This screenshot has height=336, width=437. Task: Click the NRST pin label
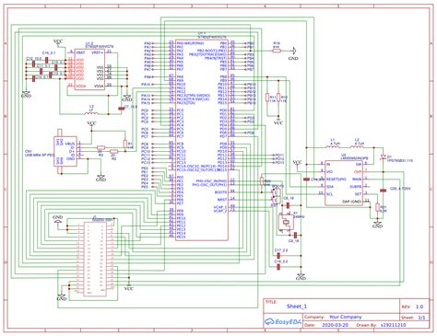pos(222,200)
